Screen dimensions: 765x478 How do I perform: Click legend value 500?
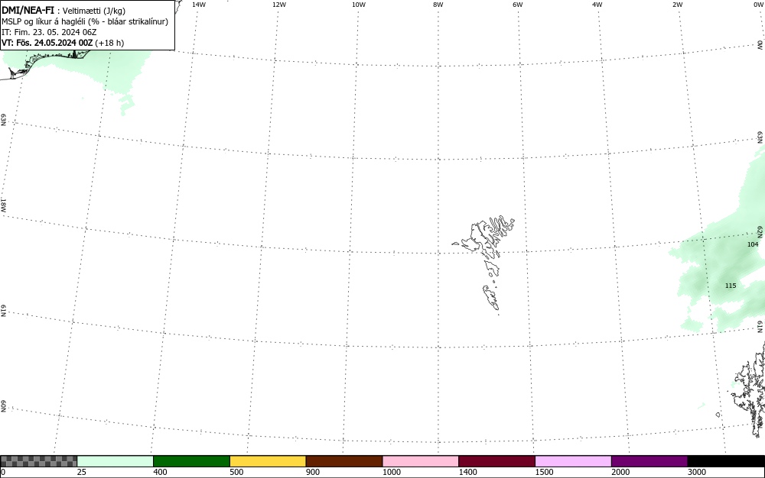[236, 472]
